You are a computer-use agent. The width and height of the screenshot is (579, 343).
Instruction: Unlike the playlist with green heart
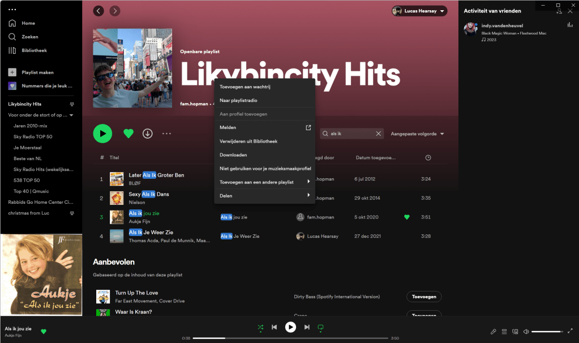[128, 134]
